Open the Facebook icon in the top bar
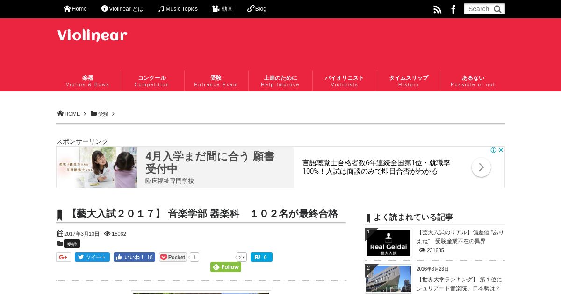The width and height of the screenshot is (561, 294). click(453, 9)
